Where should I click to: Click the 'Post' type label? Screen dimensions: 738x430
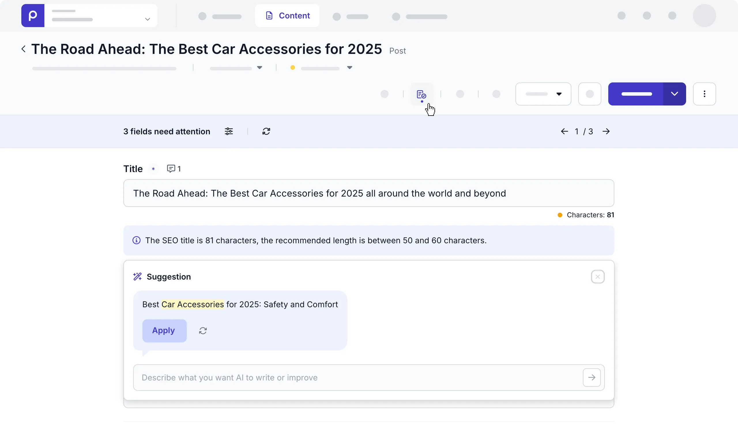[x=398, y=51]
